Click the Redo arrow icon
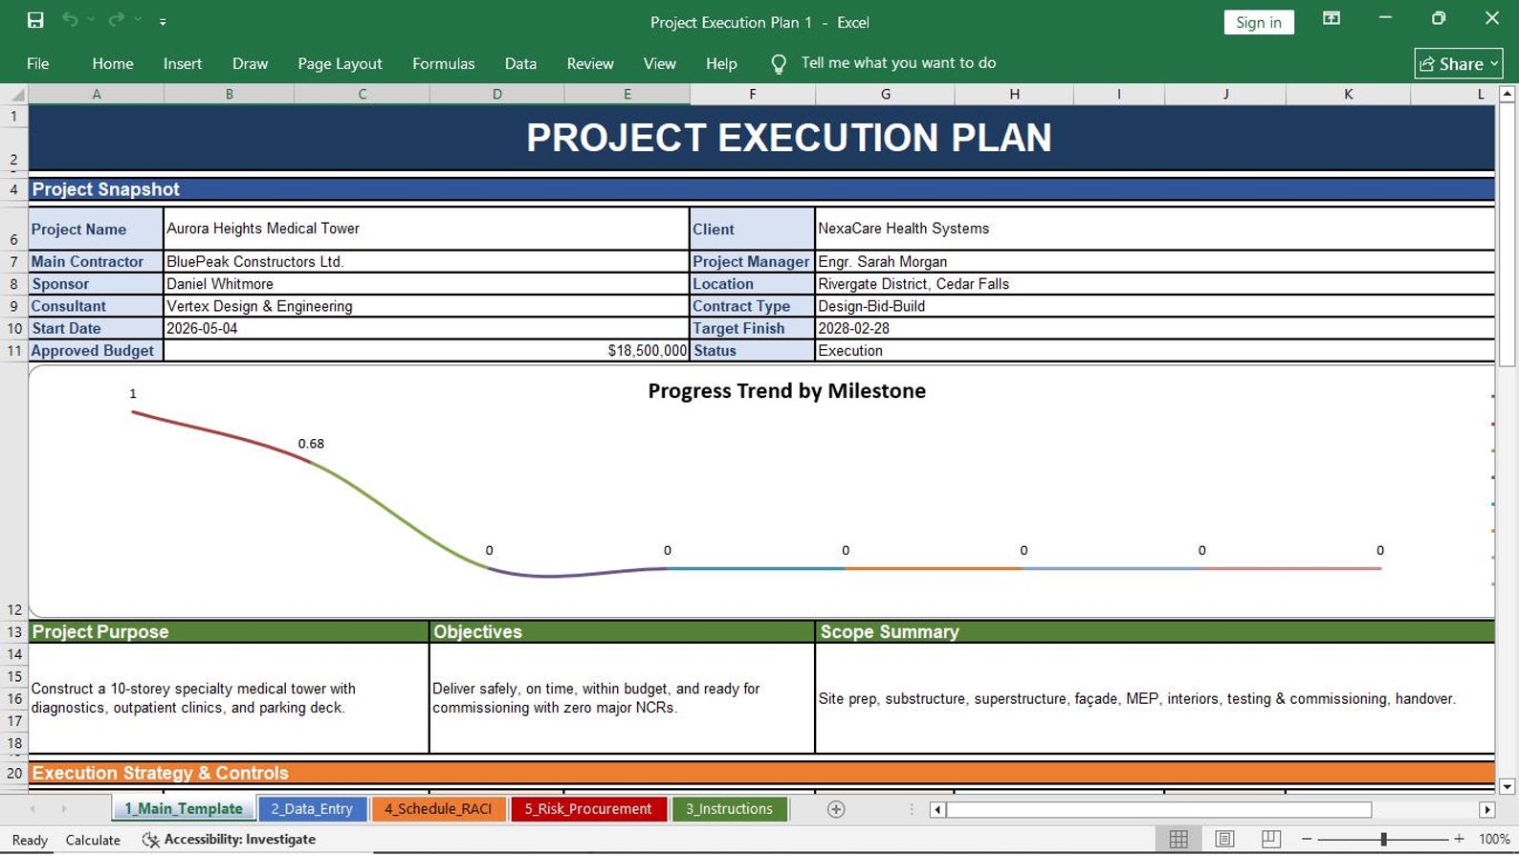Image resolution: width=1519 pixels, height=856 pixels. (x=117, y=20)
